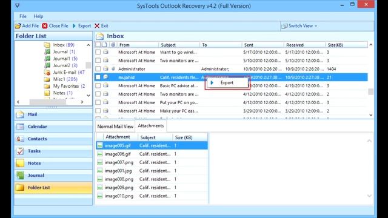The height and width of the screenshot is (218, 388).
Task: Open the File menu
Action: (23, 16)
